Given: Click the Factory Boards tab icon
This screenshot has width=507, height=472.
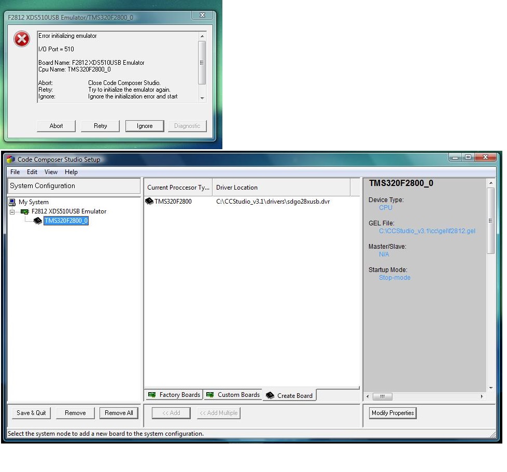Looking at the screenshot, I should tap(152, 394).
